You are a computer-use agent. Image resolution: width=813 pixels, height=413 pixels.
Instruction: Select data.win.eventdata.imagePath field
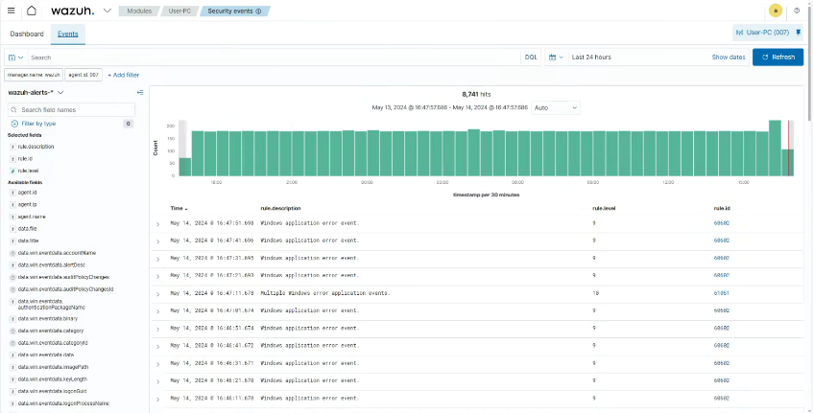[53, 367]
